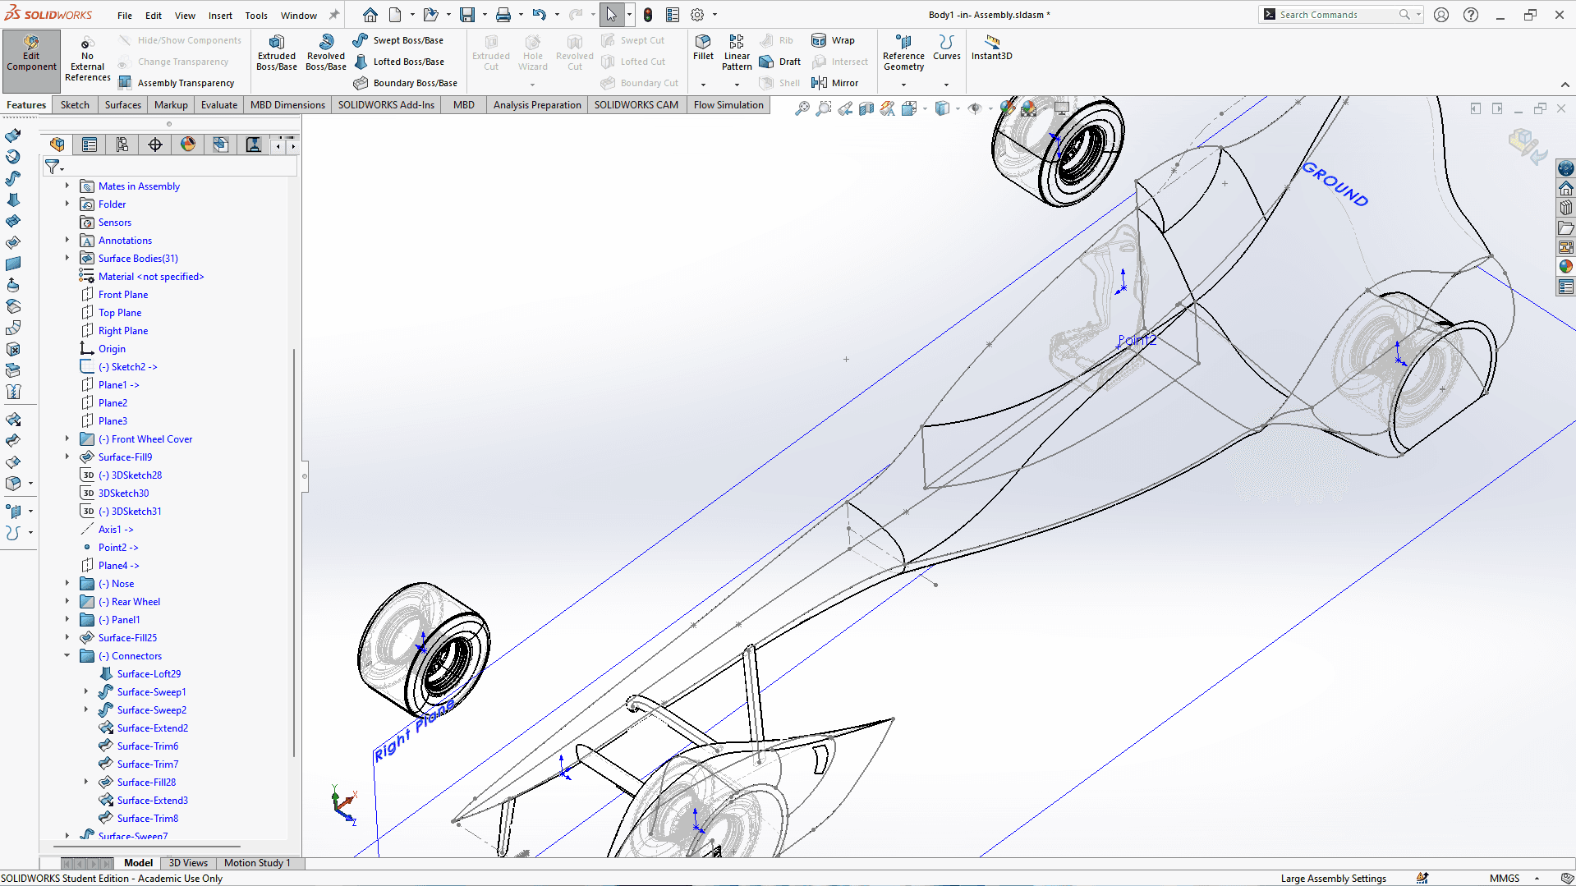Screen dimensions: 1576x886
Task: Apply the Fillet tool
Action: (x=703, y=48)
